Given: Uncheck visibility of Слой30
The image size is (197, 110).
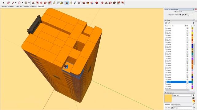Looking at the screenshot, I should 187,54.
